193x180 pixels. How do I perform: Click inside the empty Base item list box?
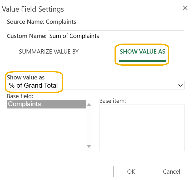click(x=142, y=128)
